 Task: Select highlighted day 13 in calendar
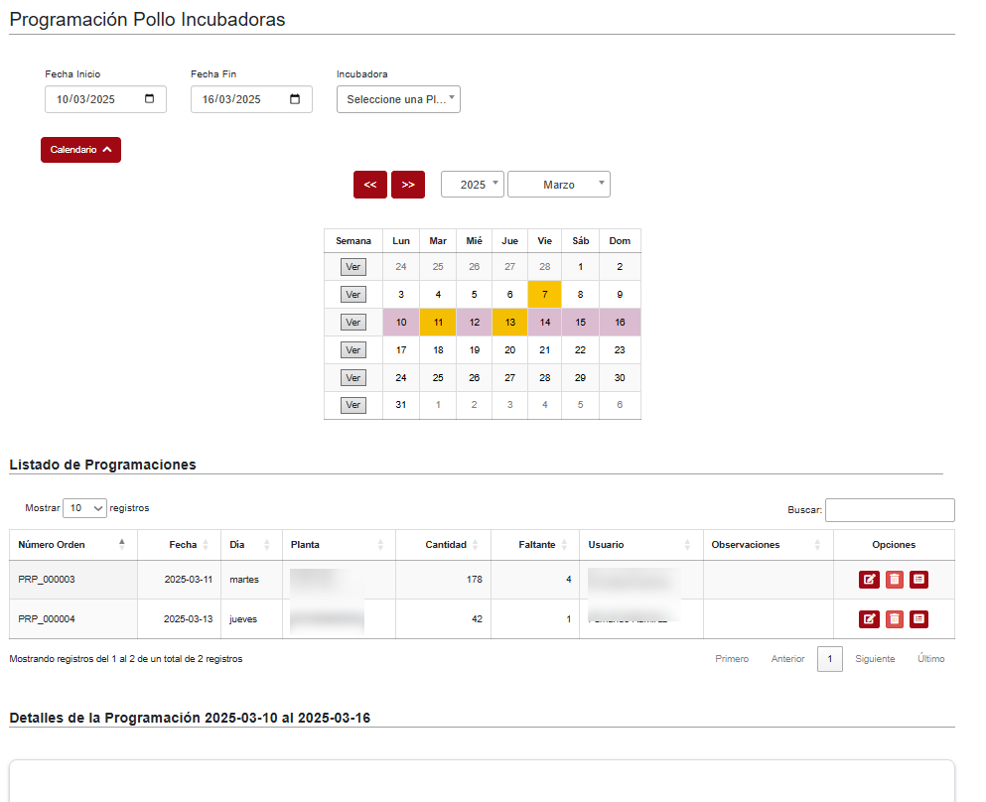pyautogui.click(x=510, y=323)
